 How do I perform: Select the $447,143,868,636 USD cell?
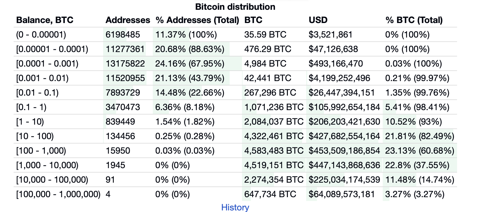[x=344, y=165]
